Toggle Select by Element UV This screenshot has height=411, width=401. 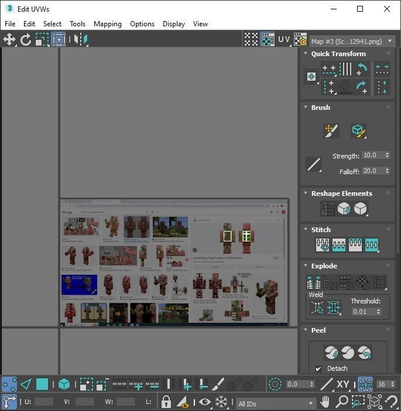64,384
